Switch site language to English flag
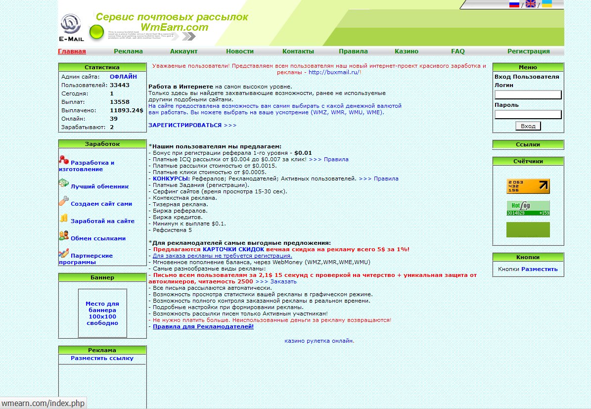This screenshot has height=409, width=591. [530, 4]
